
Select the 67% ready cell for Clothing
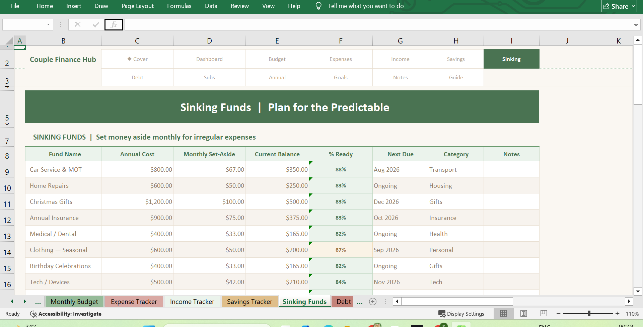[341, 250]
